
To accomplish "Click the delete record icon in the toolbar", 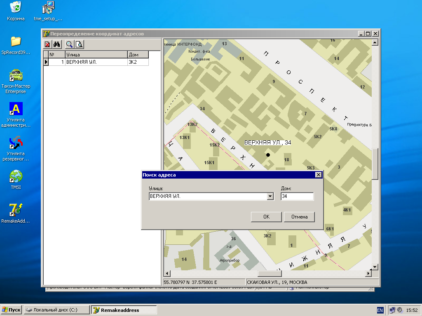I will pos(48,44).
